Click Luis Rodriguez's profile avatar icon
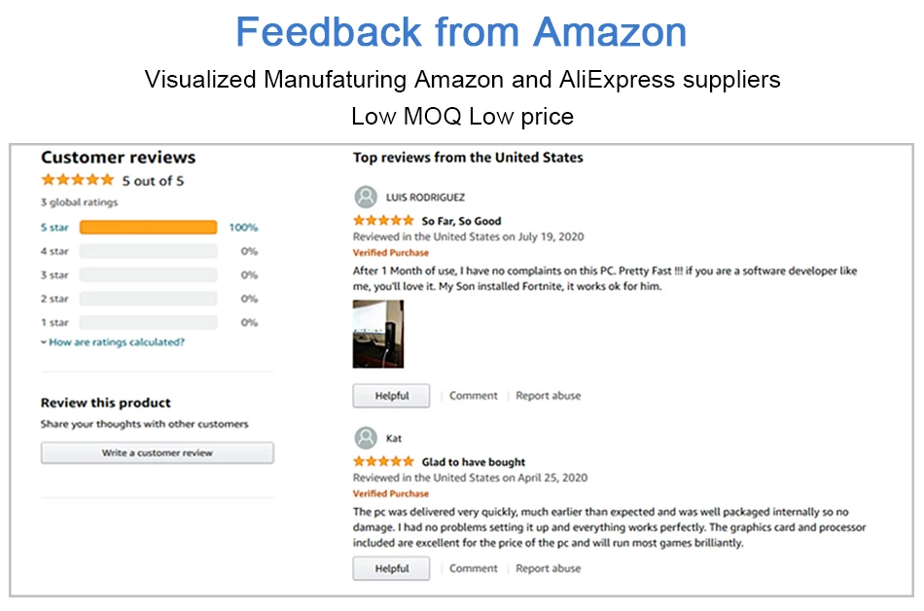The height and width of the screenshot is (611, 924). coord(366,197)
